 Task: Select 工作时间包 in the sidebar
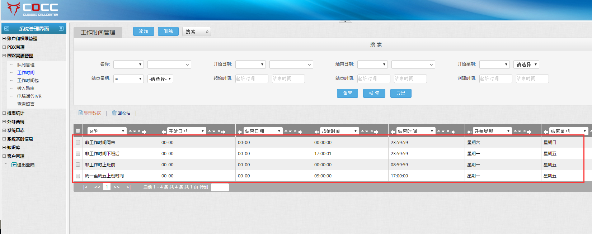click(x=28, y=81)
